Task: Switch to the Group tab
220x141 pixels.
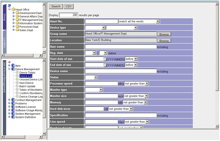Action: 4,16
